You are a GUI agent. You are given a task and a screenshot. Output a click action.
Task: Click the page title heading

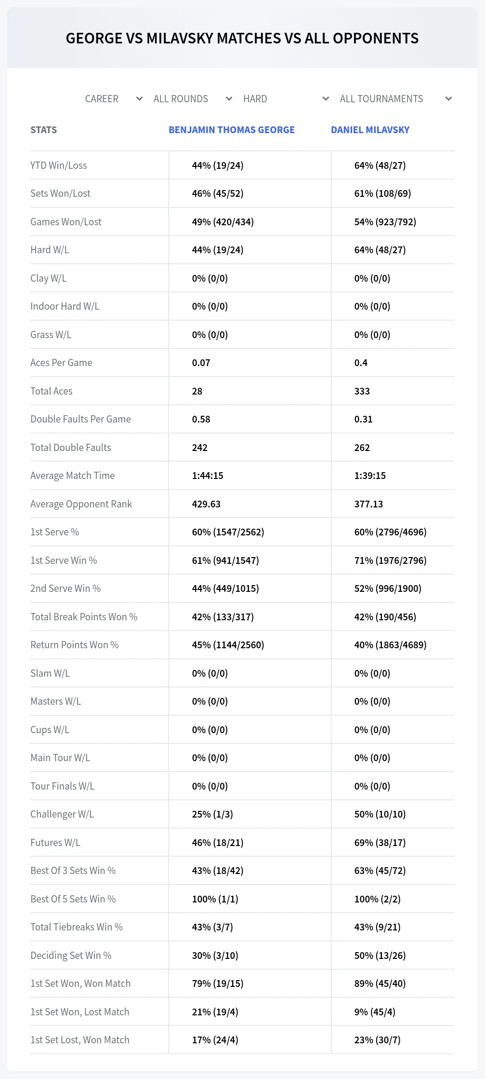[x=242, y=38]
